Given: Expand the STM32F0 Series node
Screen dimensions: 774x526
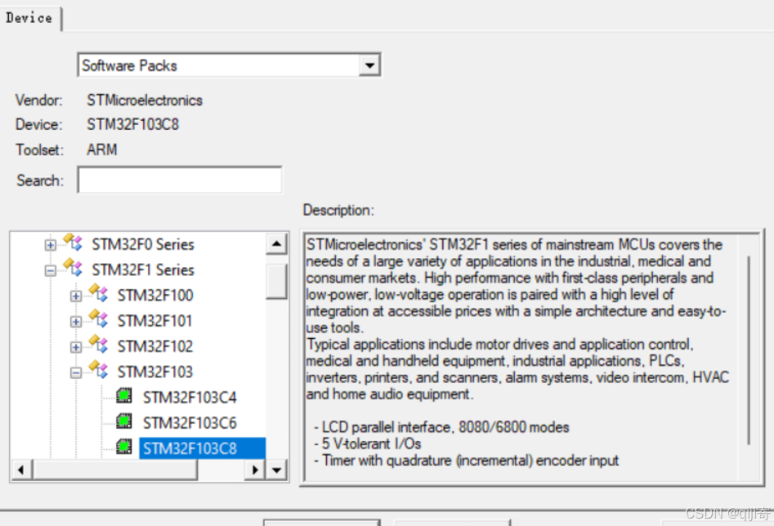Looking at the screenshot, I should [50, 245].
